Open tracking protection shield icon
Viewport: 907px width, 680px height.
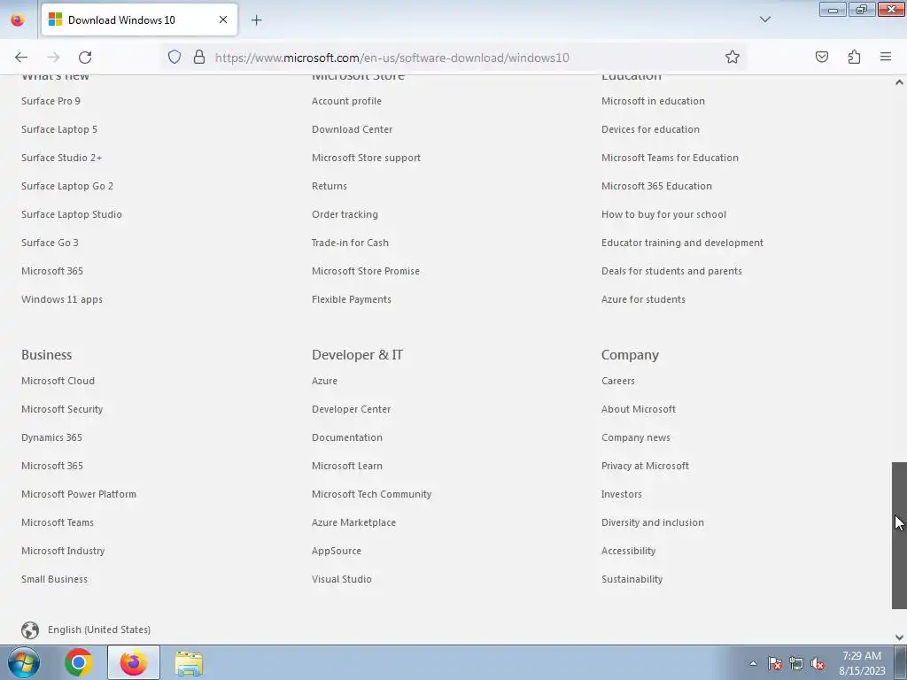click(174, 57)
